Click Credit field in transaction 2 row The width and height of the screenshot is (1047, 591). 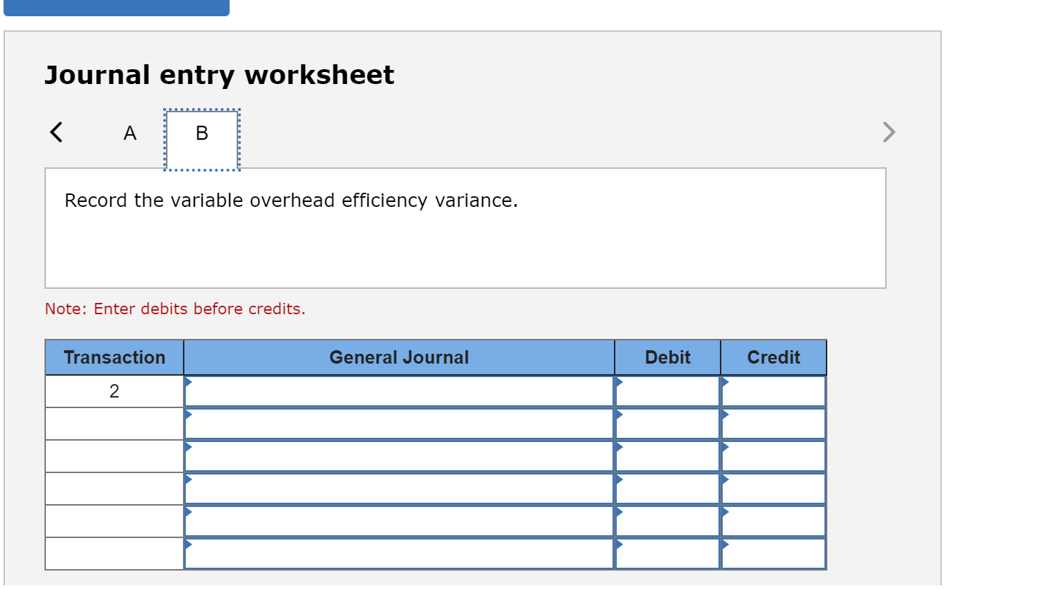(774, 391)
